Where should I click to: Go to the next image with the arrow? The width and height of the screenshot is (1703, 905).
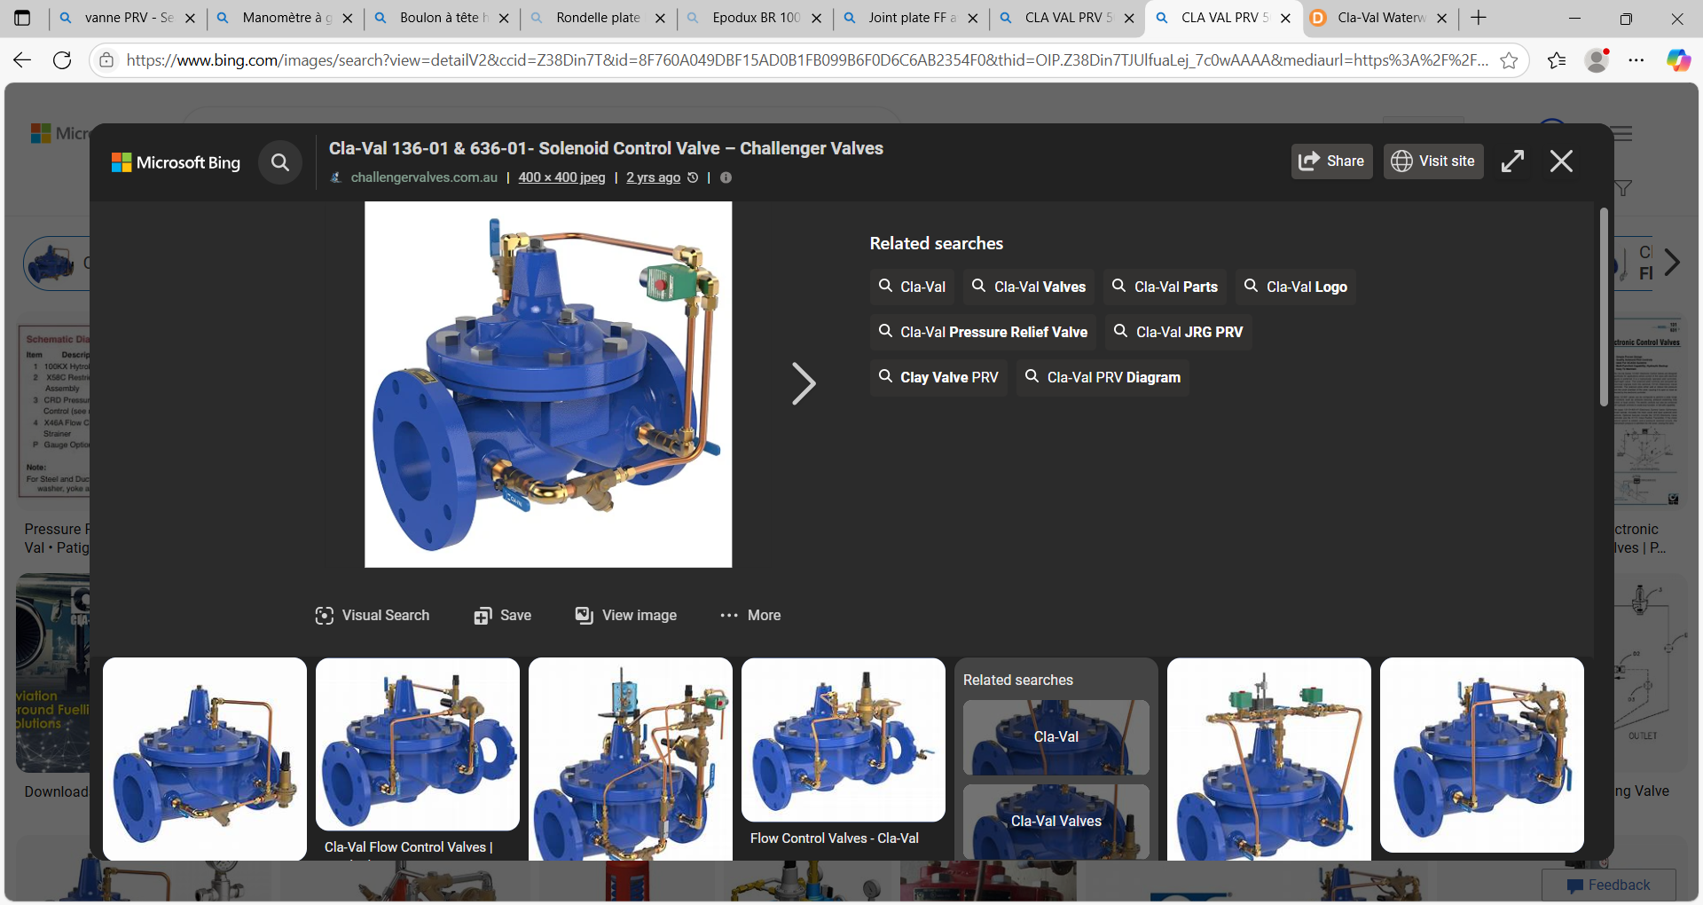coord(804,384)
